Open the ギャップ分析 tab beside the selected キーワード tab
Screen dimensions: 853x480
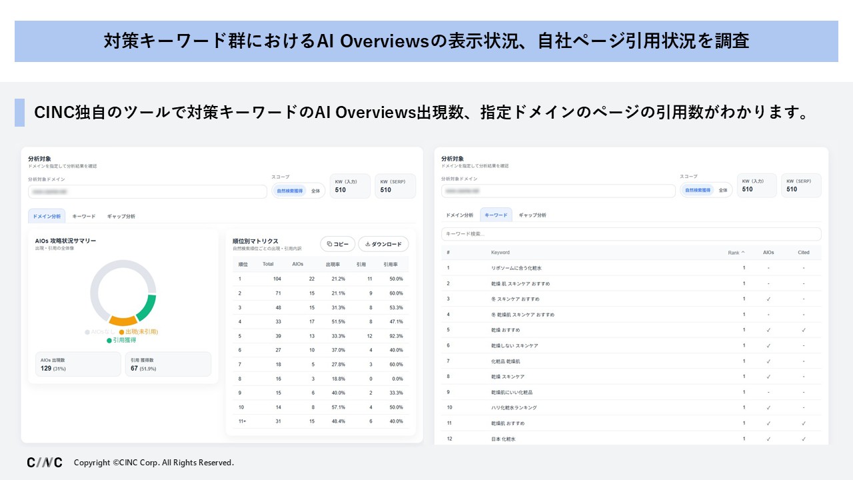pyautogui.click(x=532, y=215)
